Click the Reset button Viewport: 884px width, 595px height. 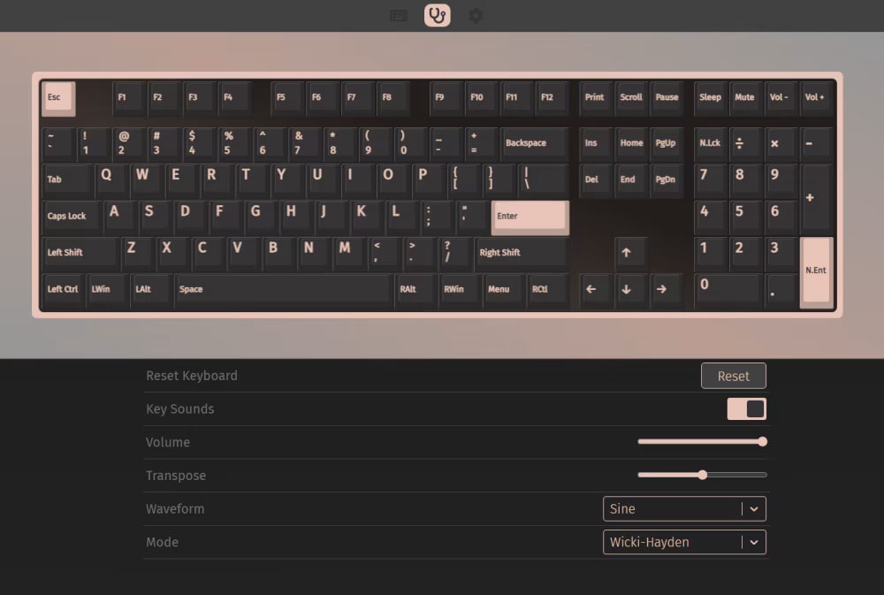tap(733, 376)
